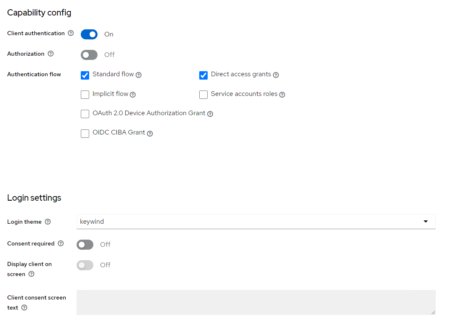Check Service accounts roles option
The image size is (450, 323).
pos(203,95)
